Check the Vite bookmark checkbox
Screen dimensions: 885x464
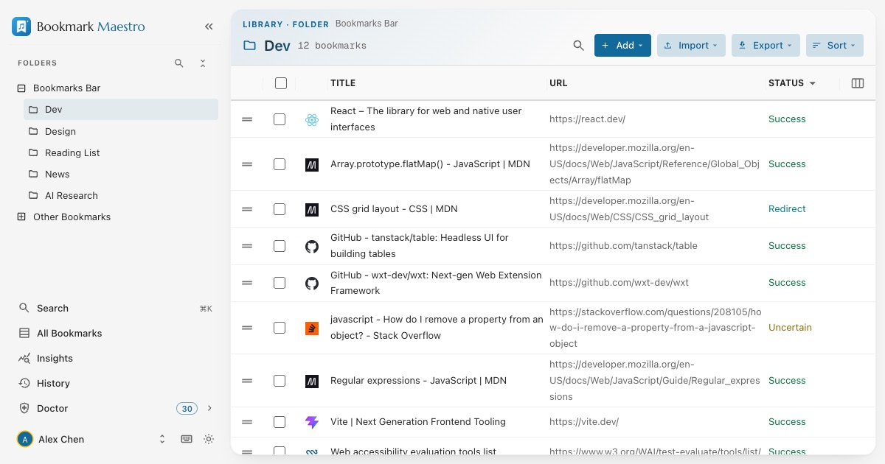(280, 422)
